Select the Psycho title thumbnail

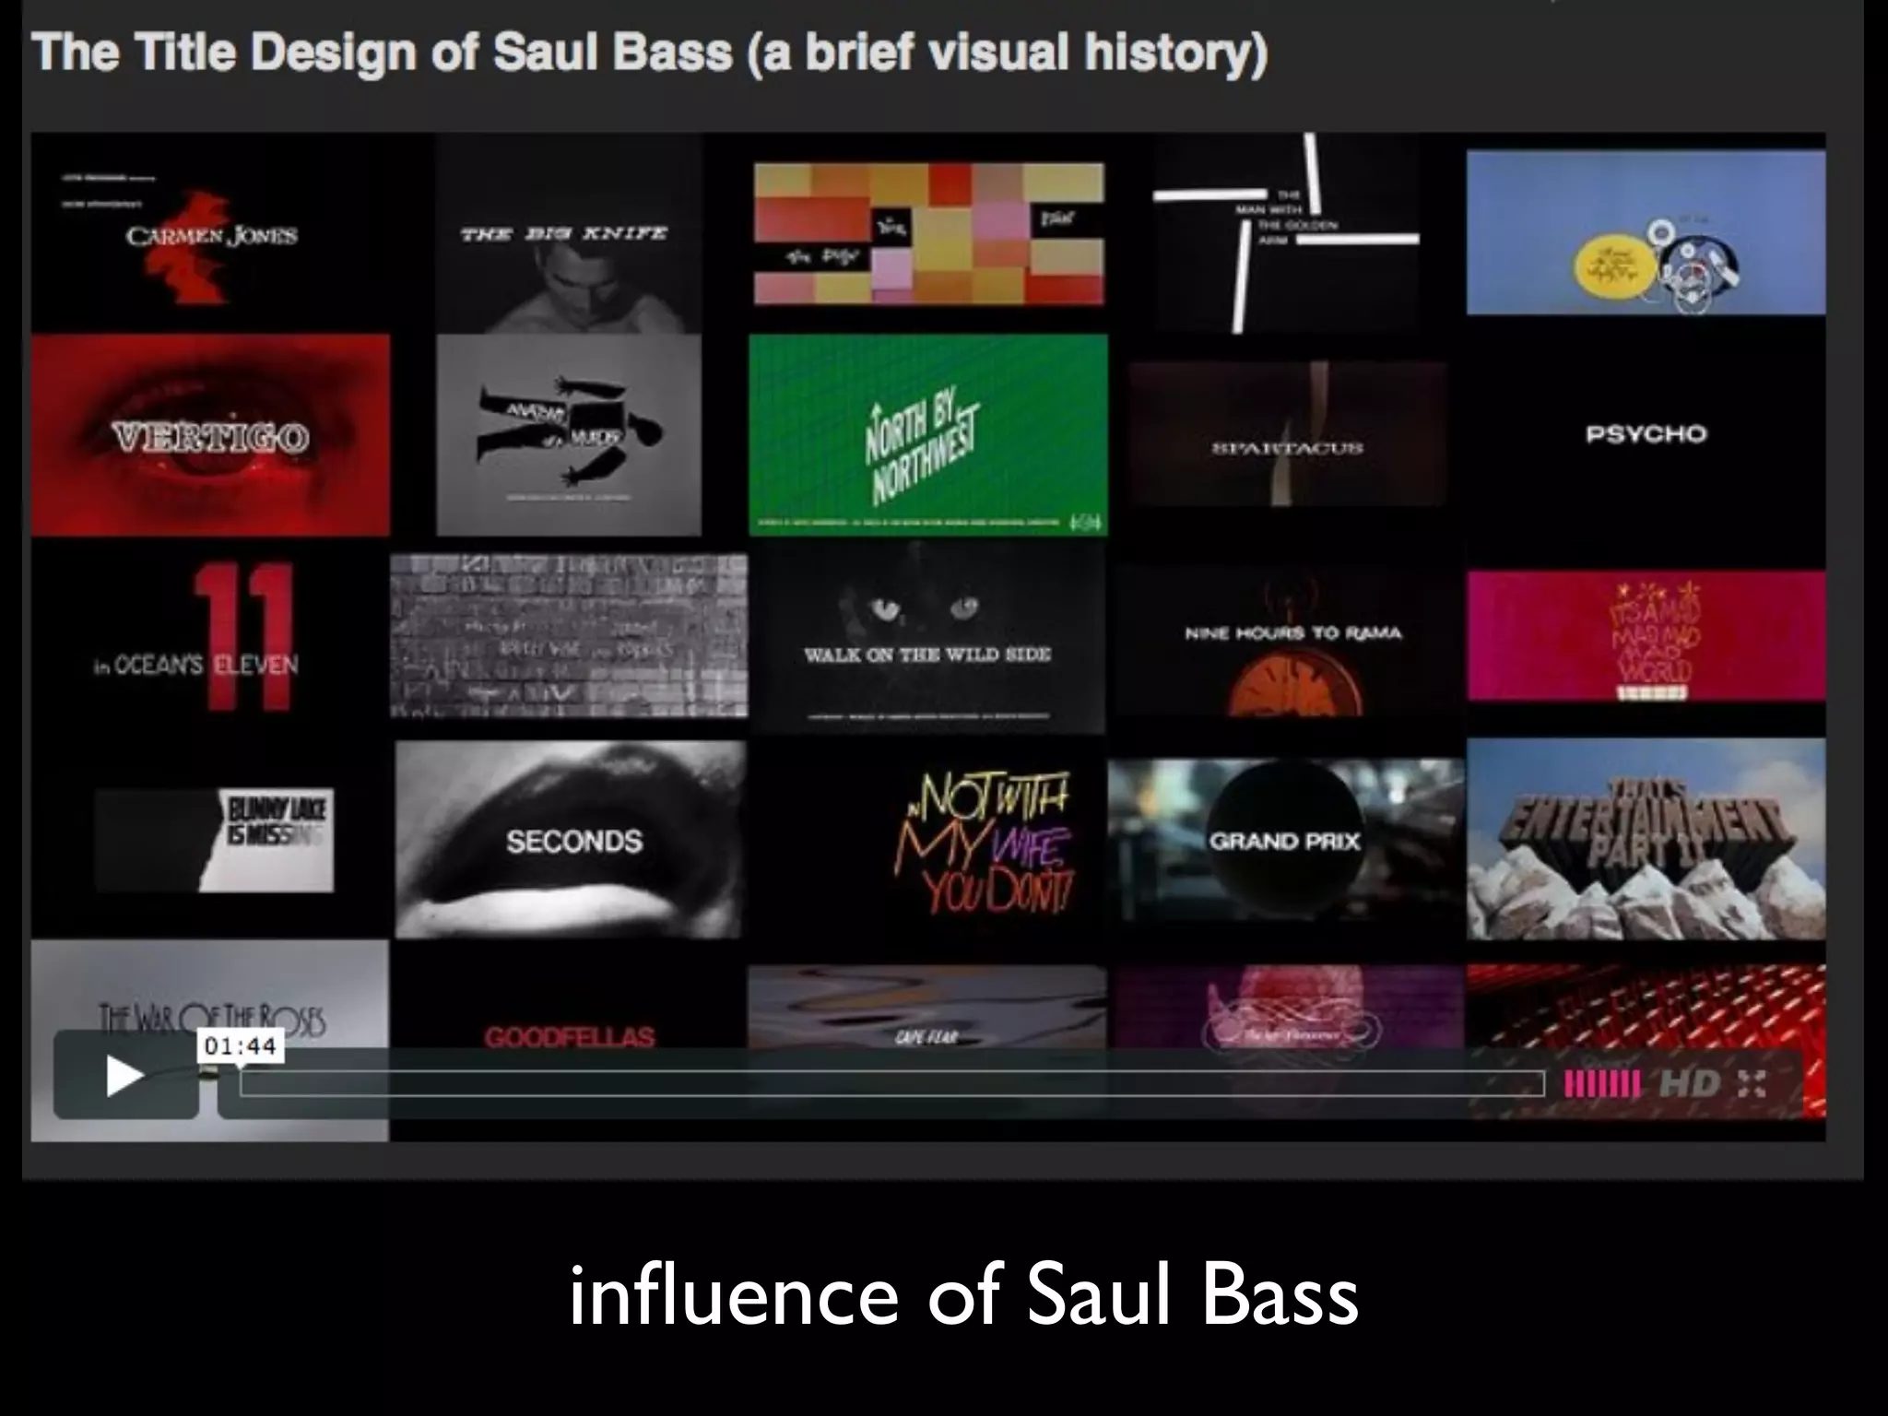click(x=1646, y=434)
